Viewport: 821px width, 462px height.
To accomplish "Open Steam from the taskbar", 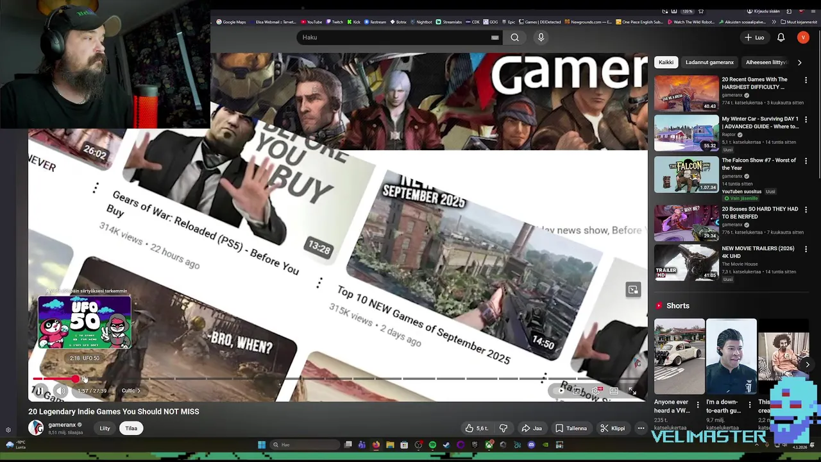I will [x=446, y=445].
